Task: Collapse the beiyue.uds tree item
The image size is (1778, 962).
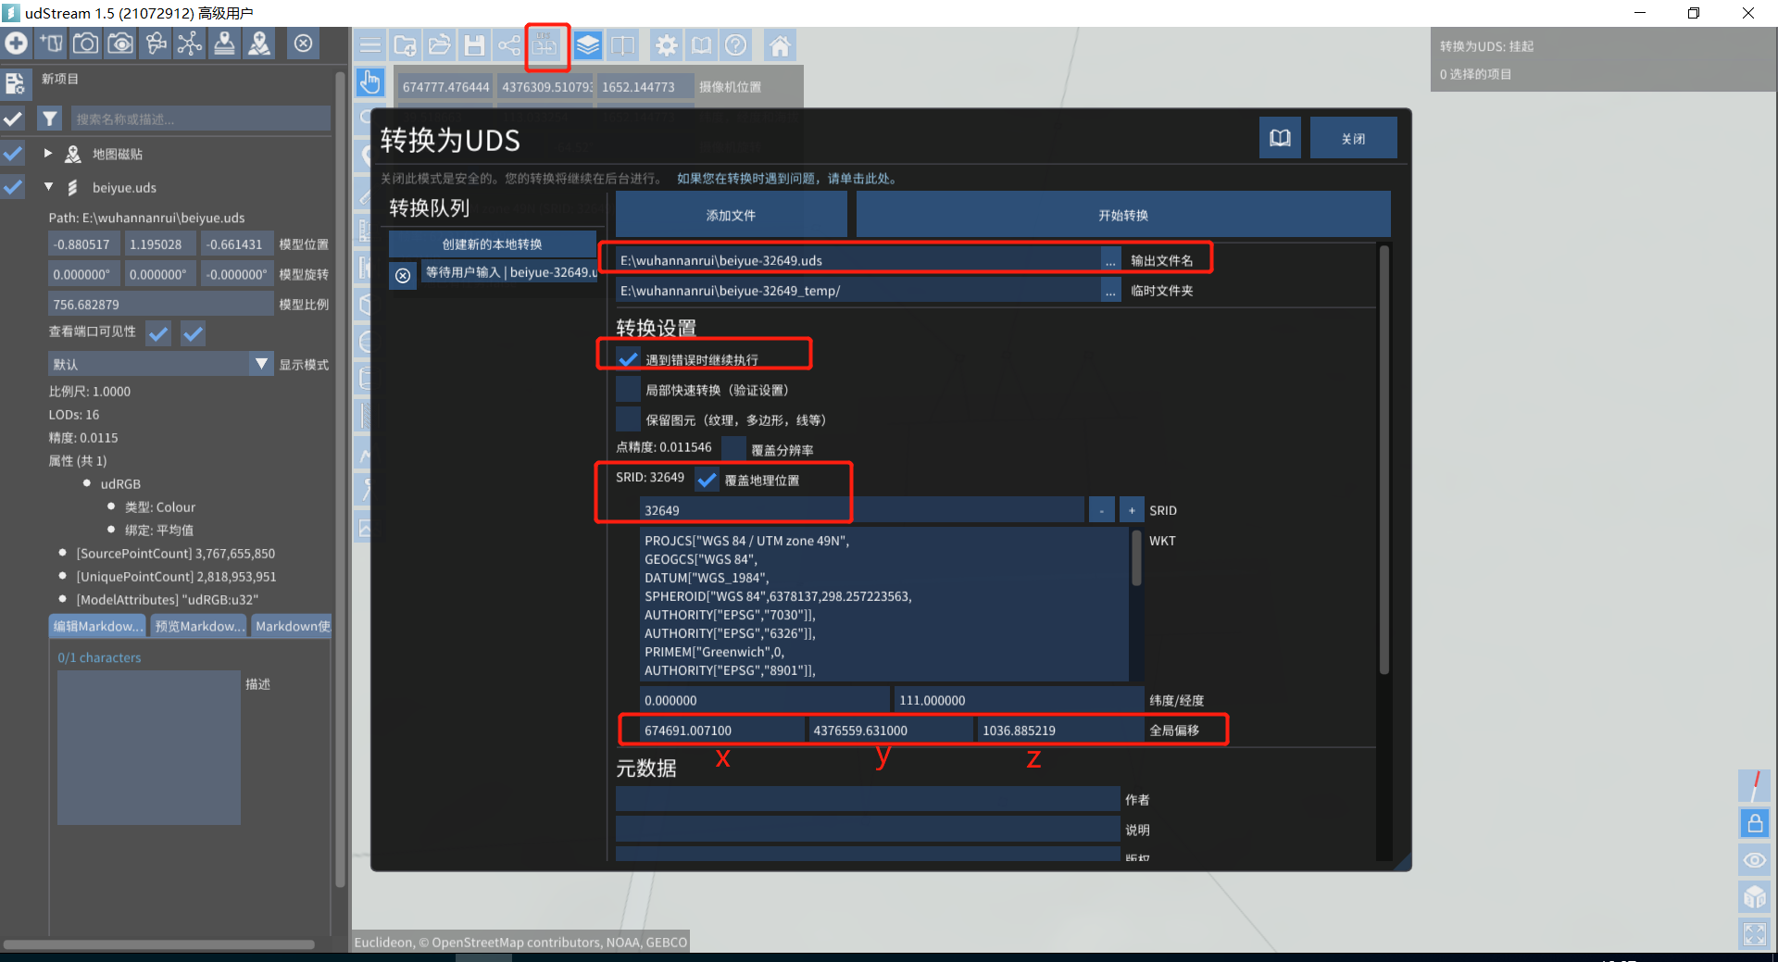Action: click(48, 186)
